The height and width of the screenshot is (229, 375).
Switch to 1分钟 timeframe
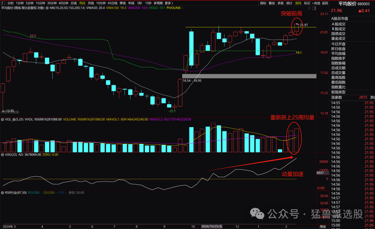click(x=20, y=3)
